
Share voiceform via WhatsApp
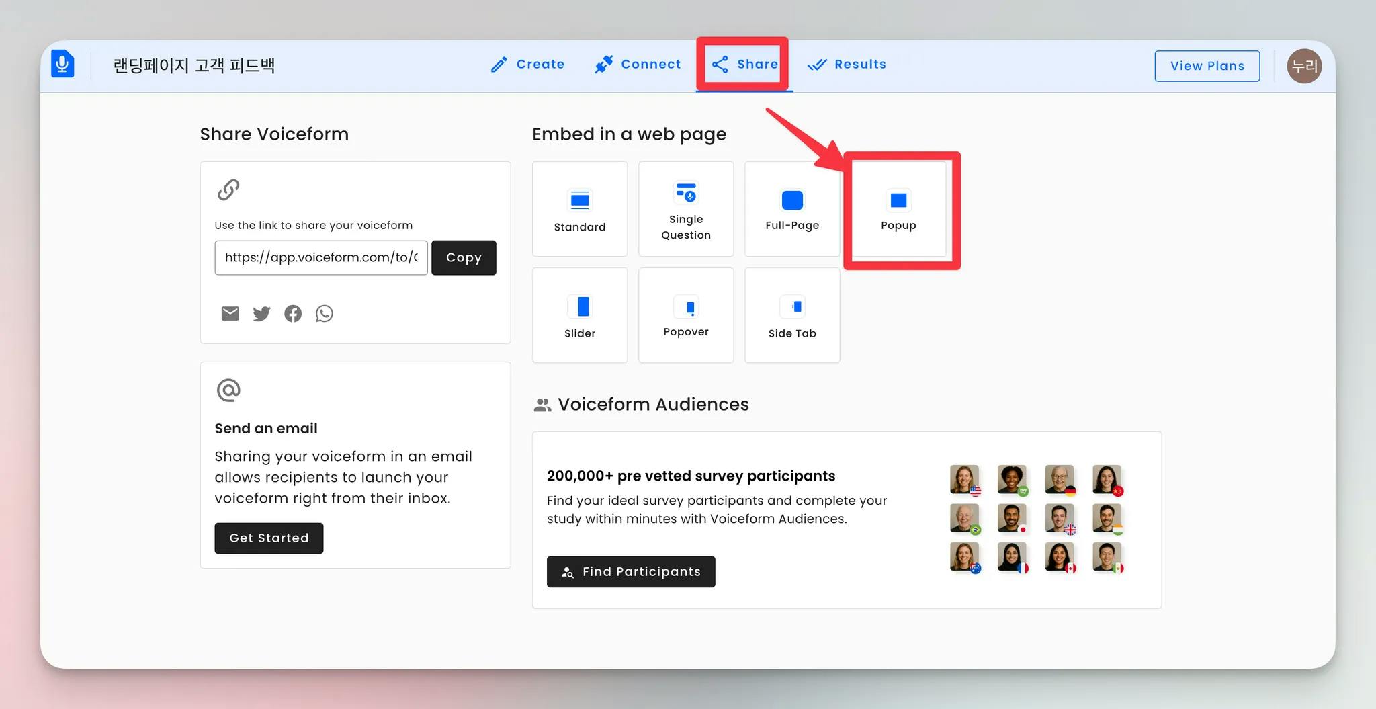(x=325, y=313)
